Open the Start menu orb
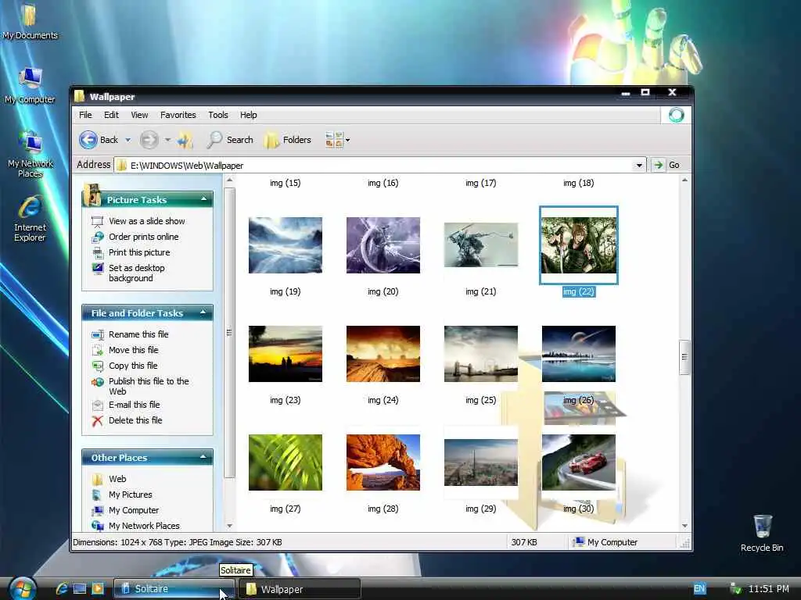801x600 pixels. coord(22,588)
